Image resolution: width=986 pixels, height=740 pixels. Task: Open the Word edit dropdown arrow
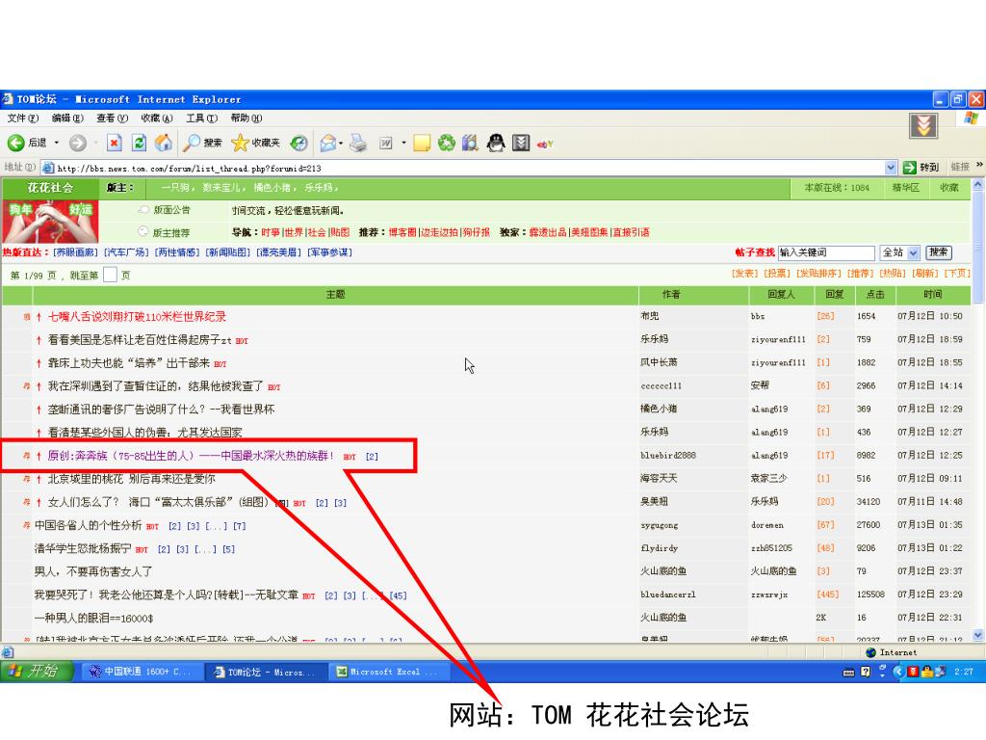[403, 144]
